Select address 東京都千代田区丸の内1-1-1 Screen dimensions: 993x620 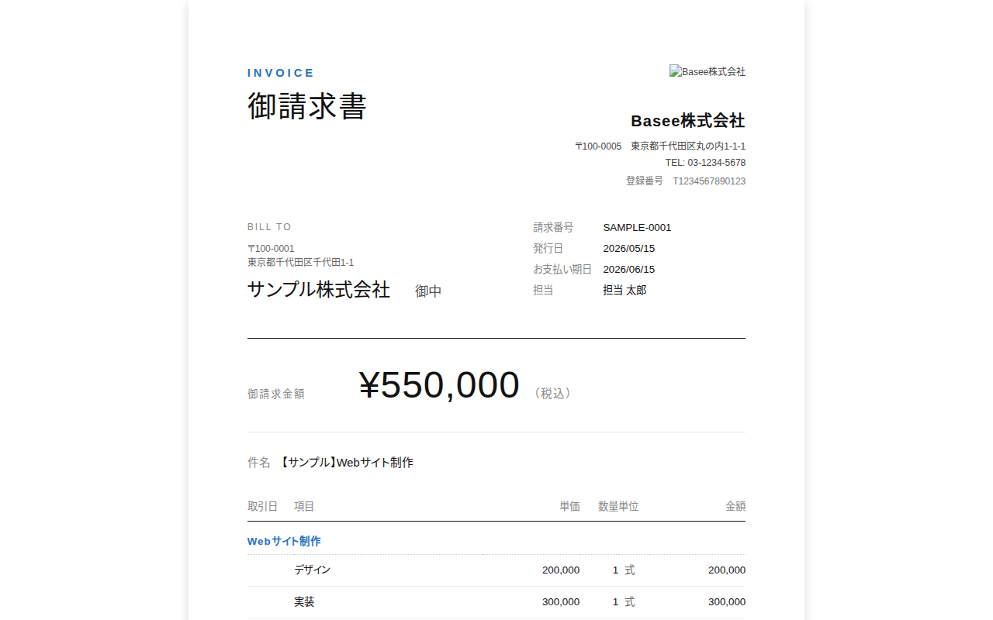[688, 146]
